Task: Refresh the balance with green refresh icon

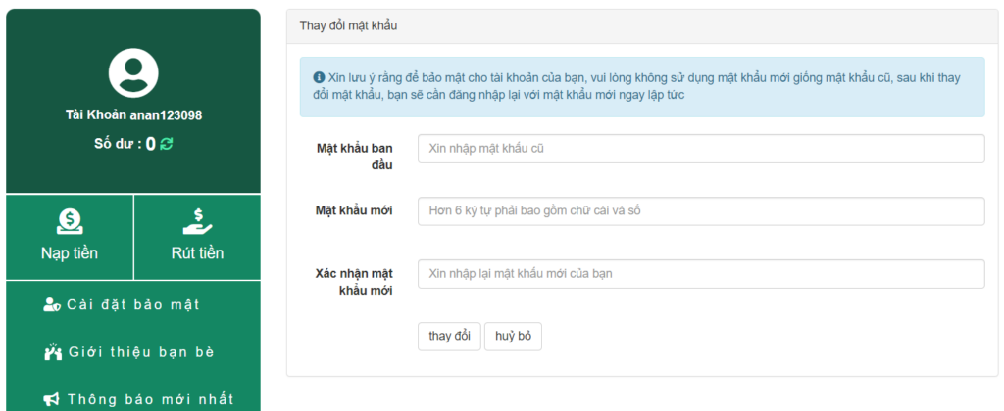Action: point(167,144)
